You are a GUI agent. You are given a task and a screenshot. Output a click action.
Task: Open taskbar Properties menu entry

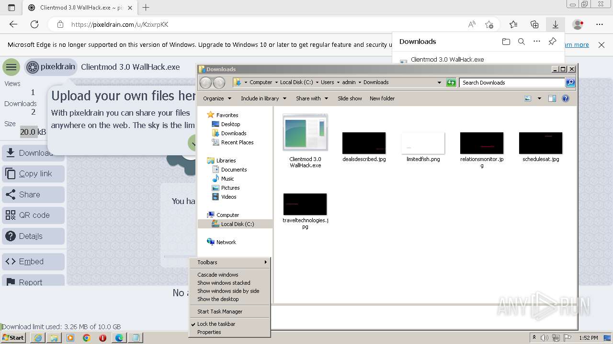point(230,332)
